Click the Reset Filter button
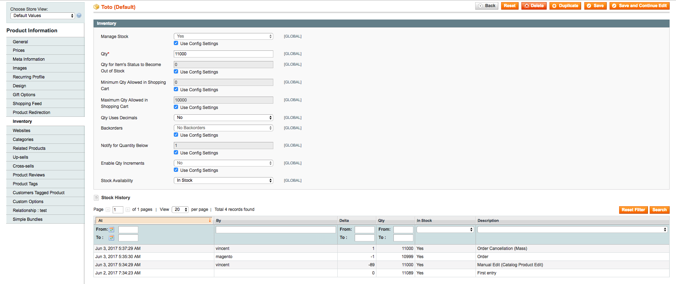 pos(633,210)
